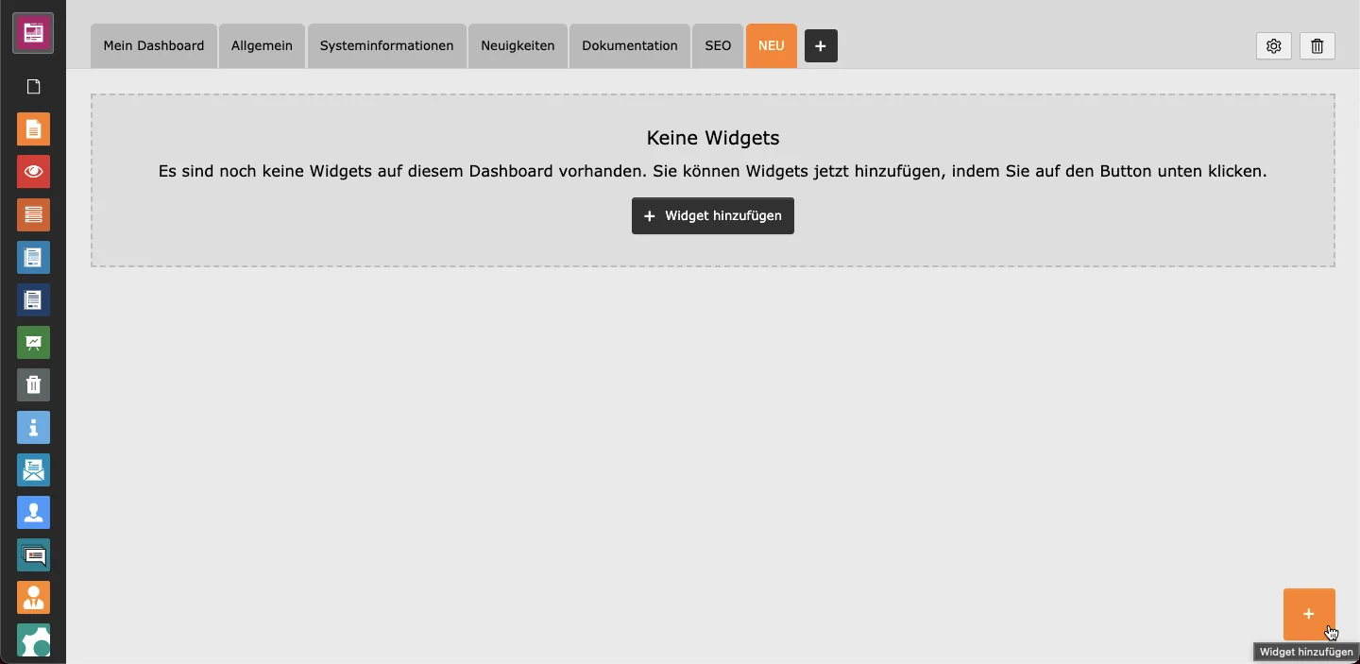Screen dimensions: 1360x664
Task: Switch to the SEO tab
Action: tap(718, 45)
